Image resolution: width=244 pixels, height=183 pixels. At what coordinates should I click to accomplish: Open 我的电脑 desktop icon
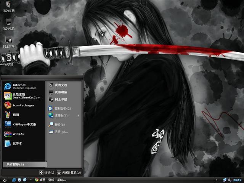click(8, 24)
